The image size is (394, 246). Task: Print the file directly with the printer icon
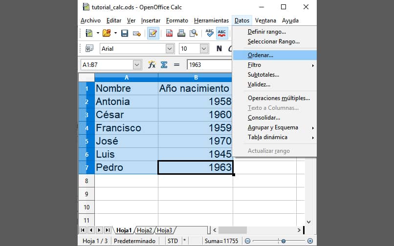181,33
